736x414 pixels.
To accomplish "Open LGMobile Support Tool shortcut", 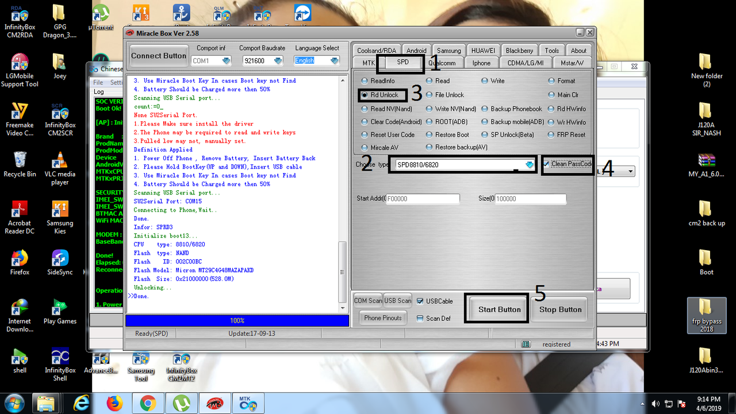I will coord(20,71).
